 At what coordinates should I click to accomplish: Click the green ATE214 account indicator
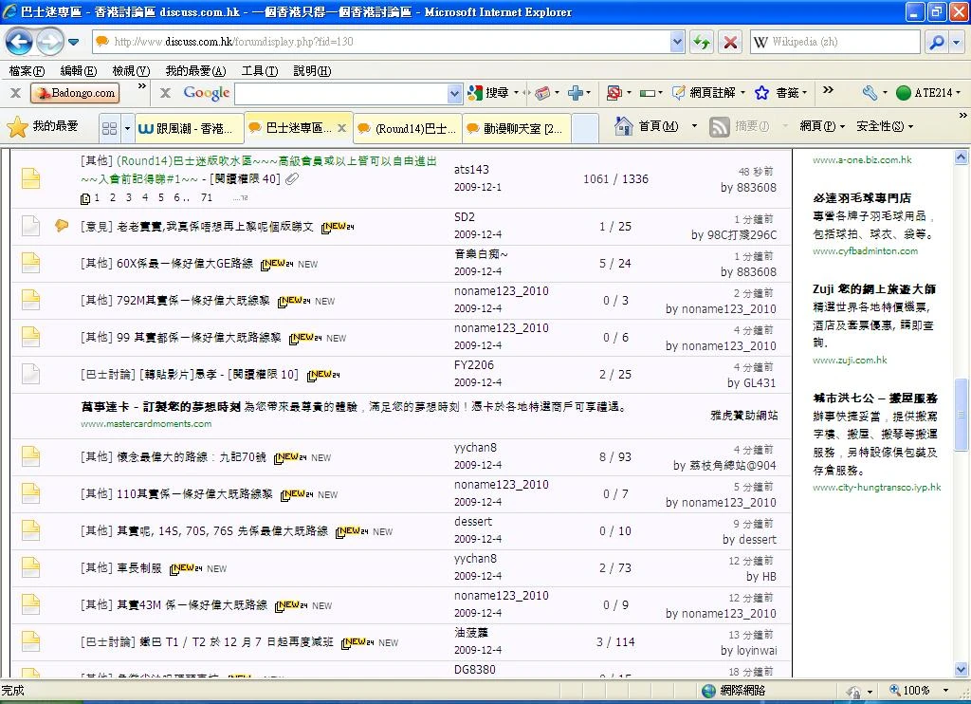point(927,93)
